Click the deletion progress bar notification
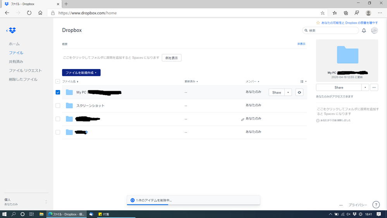This screenshot has width=387, height=218. [193, 200]
